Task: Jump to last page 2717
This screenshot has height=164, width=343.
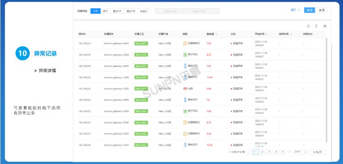Action: tap(298, 152)
